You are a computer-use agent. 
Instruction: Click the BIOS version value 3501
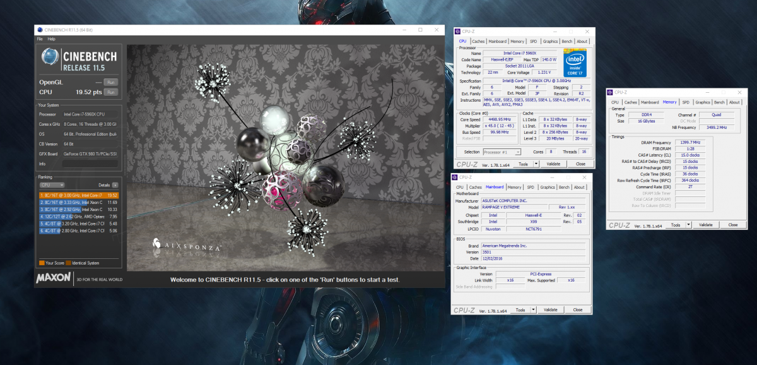pyautogui.click(x=534, y=253)
